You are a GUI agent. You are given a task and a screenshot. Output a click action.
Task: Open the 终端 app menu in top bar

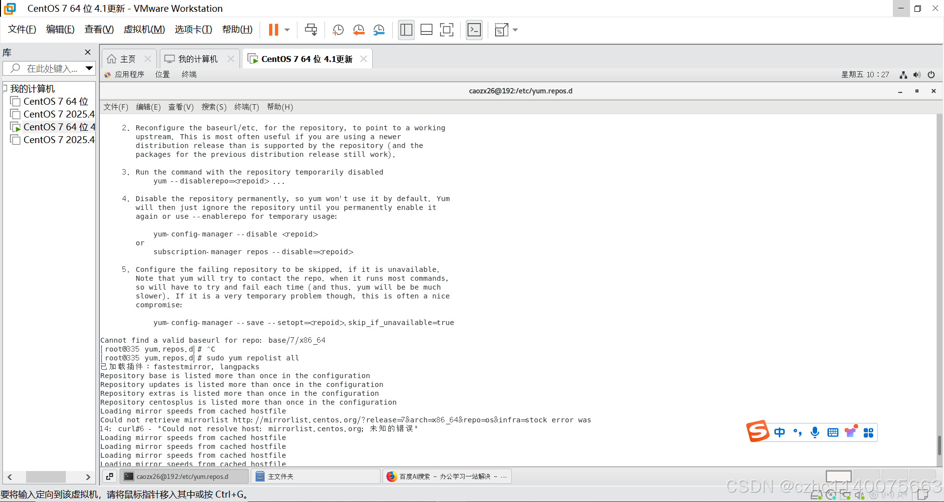coord(189,74)
